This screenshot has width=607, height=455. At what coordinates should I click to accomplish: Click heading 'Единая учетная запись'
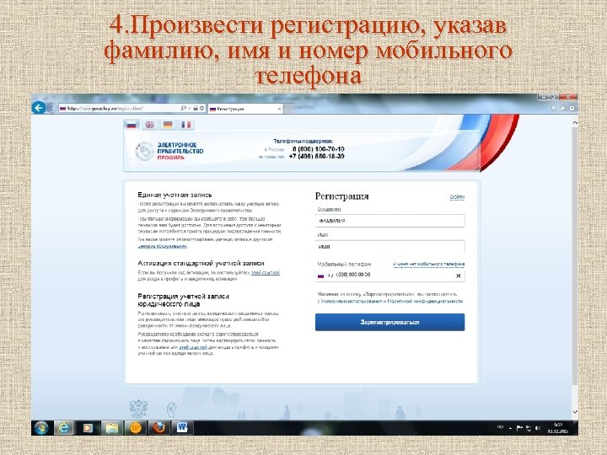pos(175,195)
